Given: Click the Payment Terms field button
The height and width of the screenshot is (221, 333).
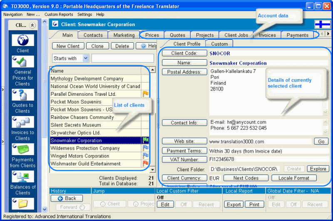Looking at the screenshot, I should (x=184, y=151).
